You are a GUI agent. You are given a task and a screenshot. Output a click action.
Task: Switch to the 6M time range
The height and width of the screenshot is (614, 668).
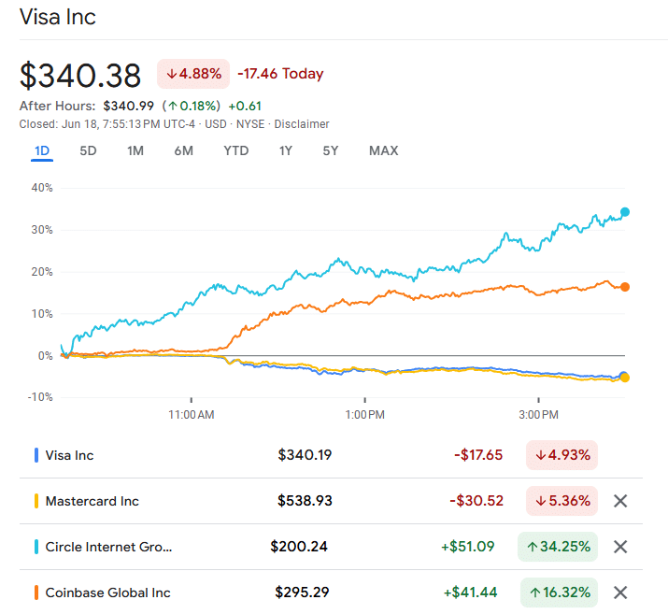coord(184,150)
